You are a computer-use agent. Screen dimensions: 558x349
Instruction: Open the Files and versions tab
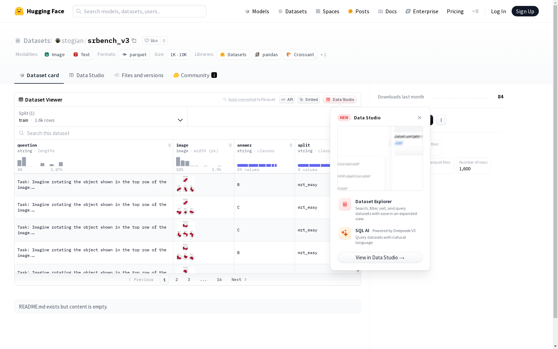click(139, 75)
